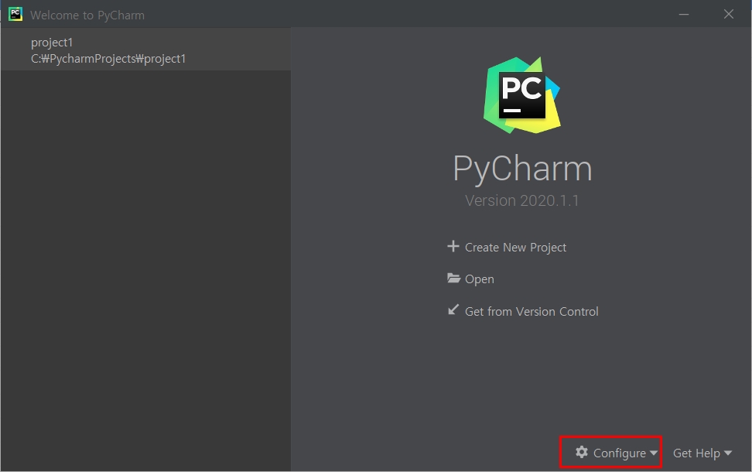
Task: Open the recent project1 entry
Action: click(145, 50)
